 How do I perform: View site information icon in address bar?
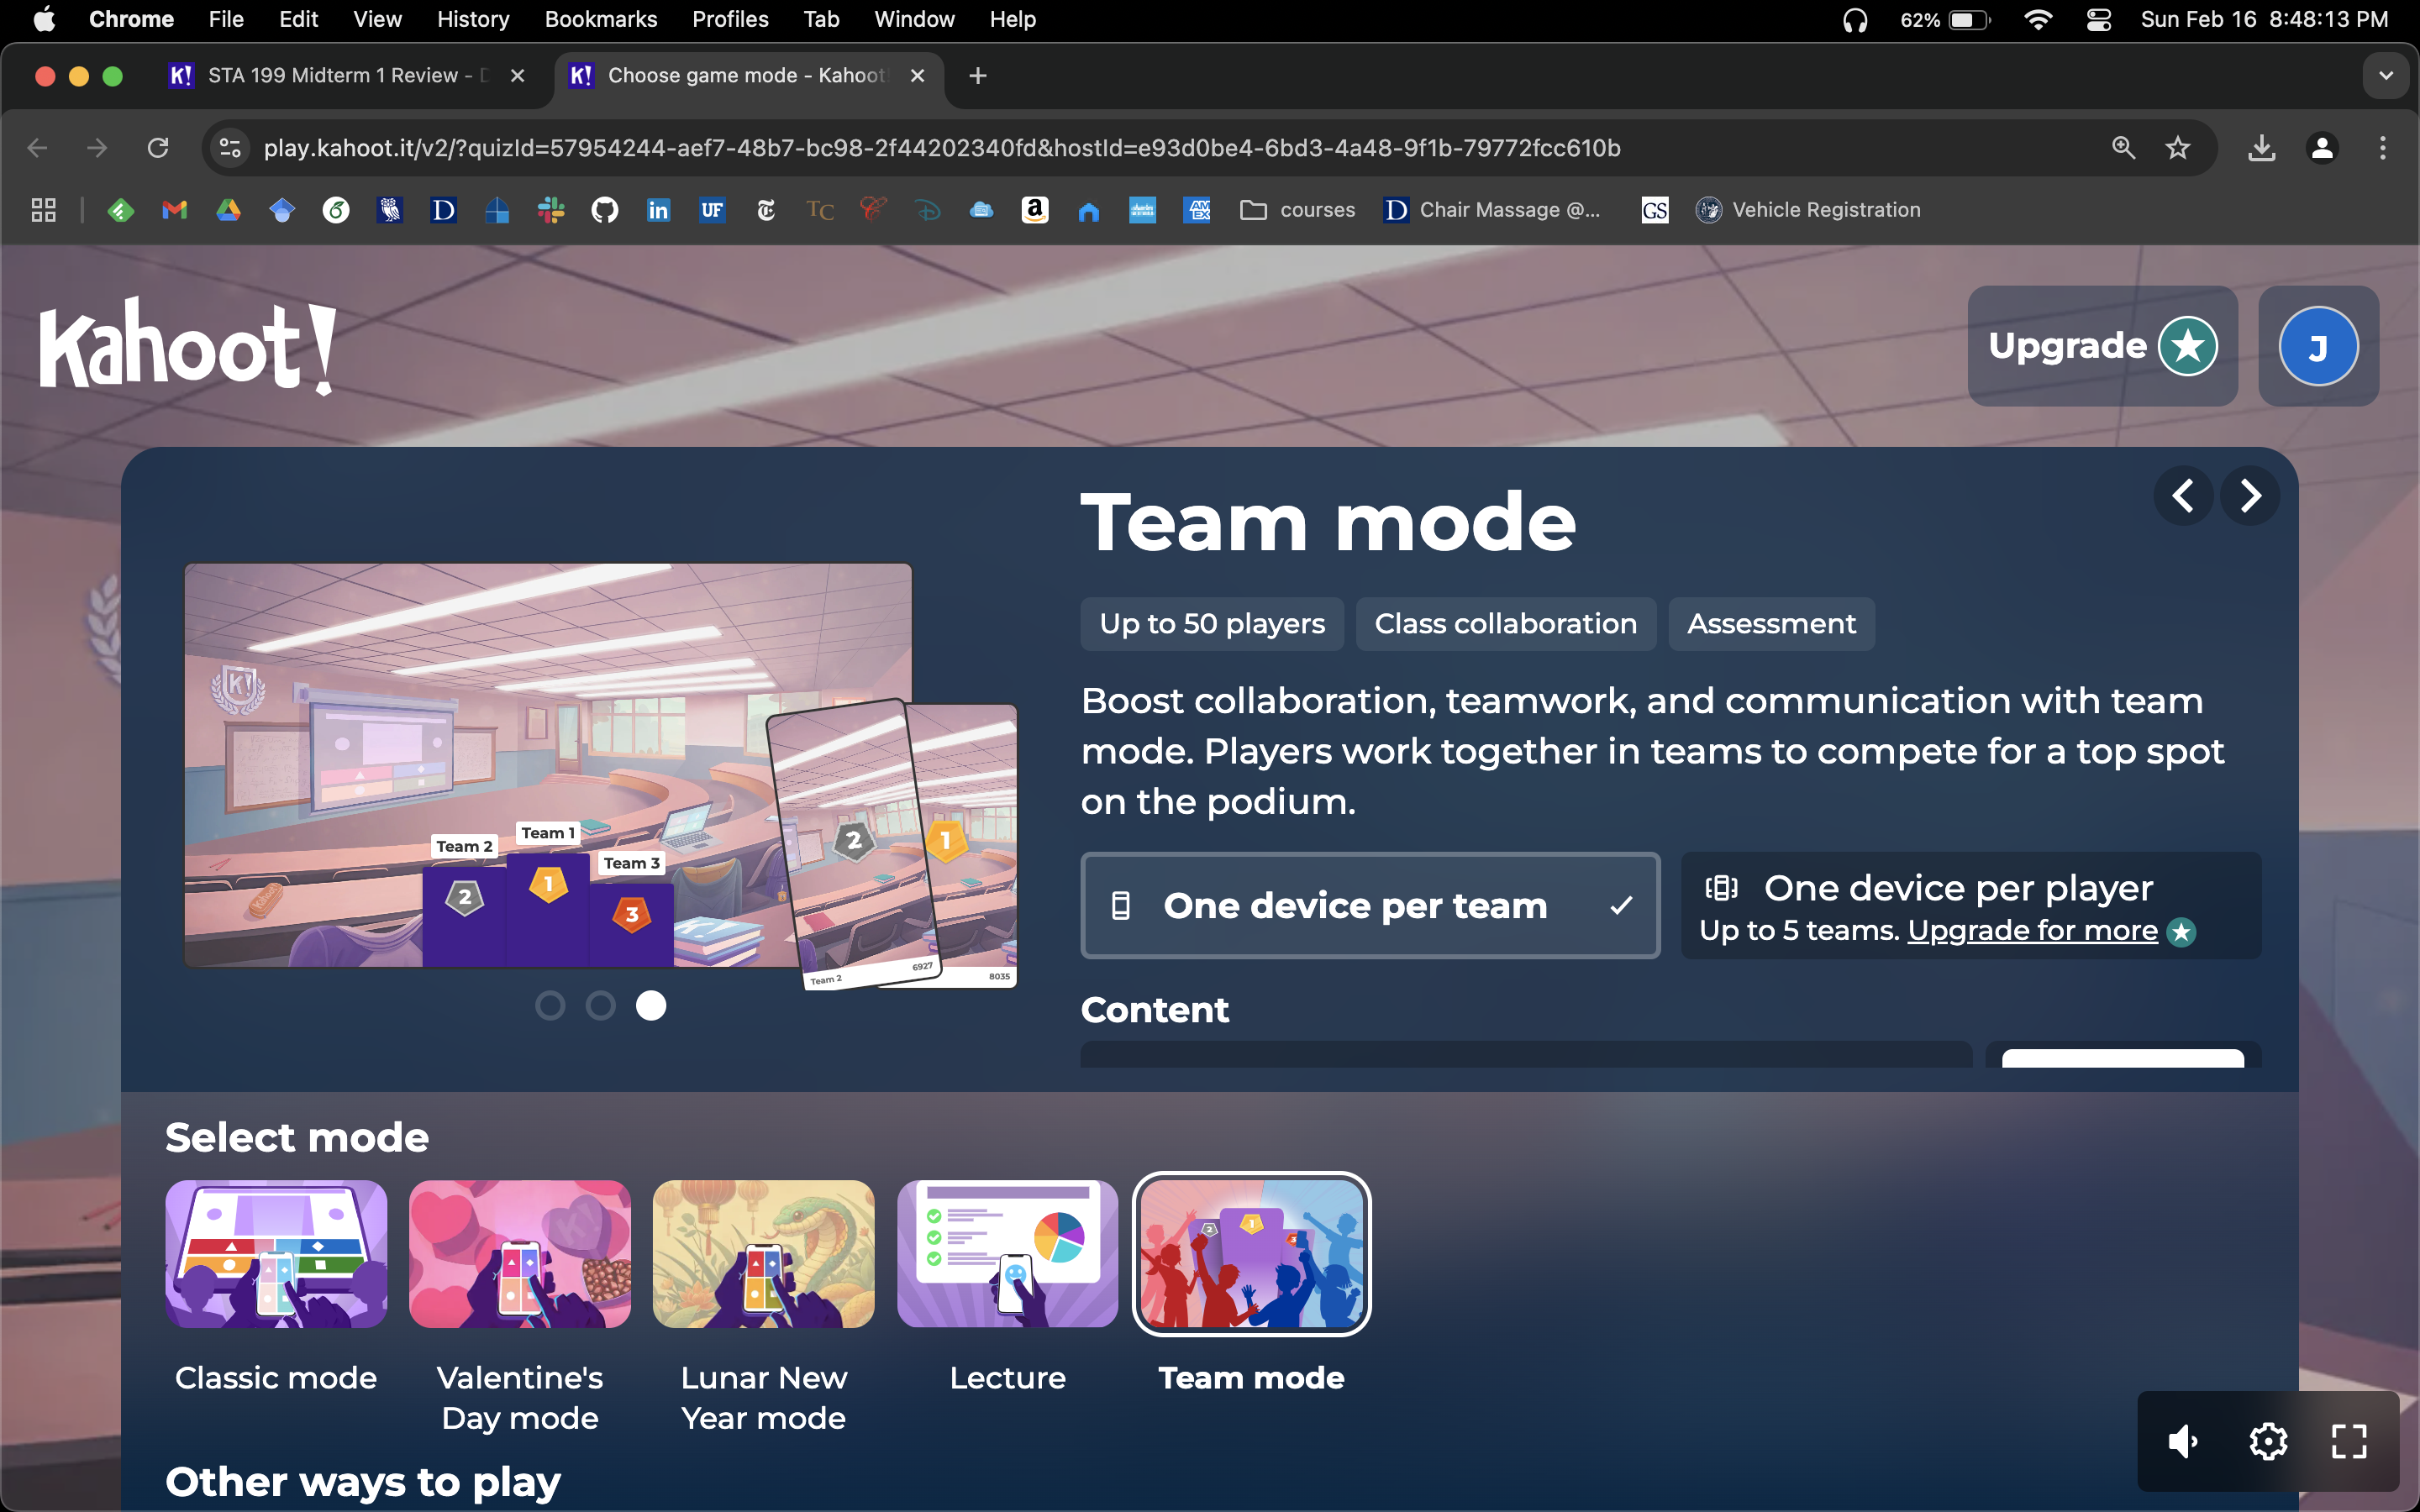230,148
